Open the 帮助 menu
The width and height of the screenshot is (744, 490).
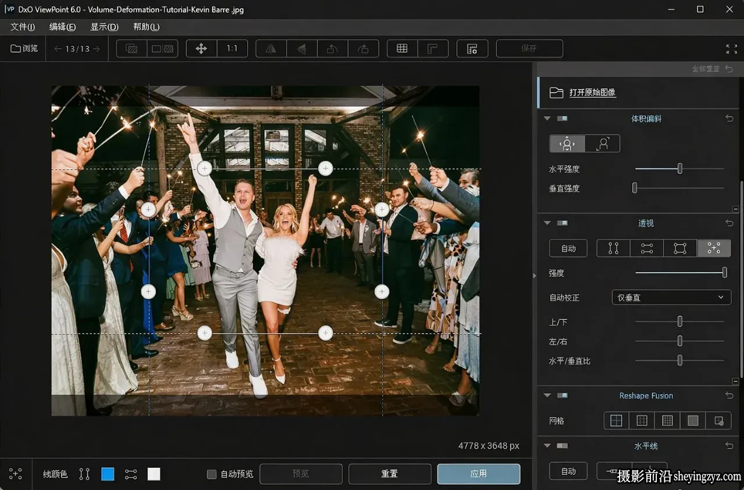click(x=146, y=27)
